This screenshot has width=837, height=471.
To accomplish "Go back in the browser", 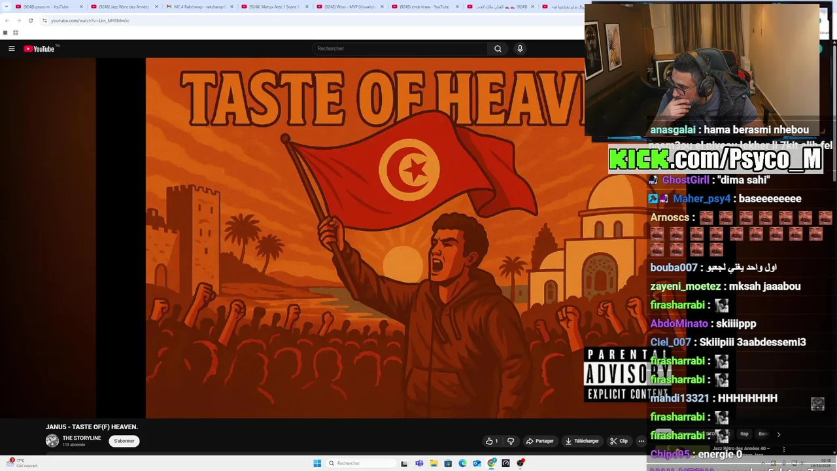I will point(7,20).
